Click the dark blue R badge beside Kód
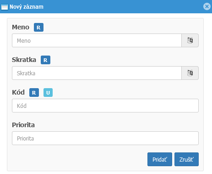 click(34, 93)
